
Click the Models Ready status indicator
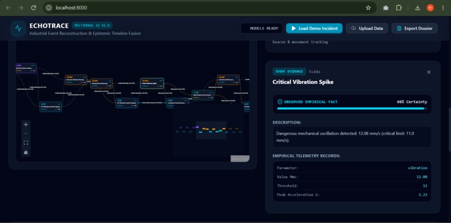point(262,29)
